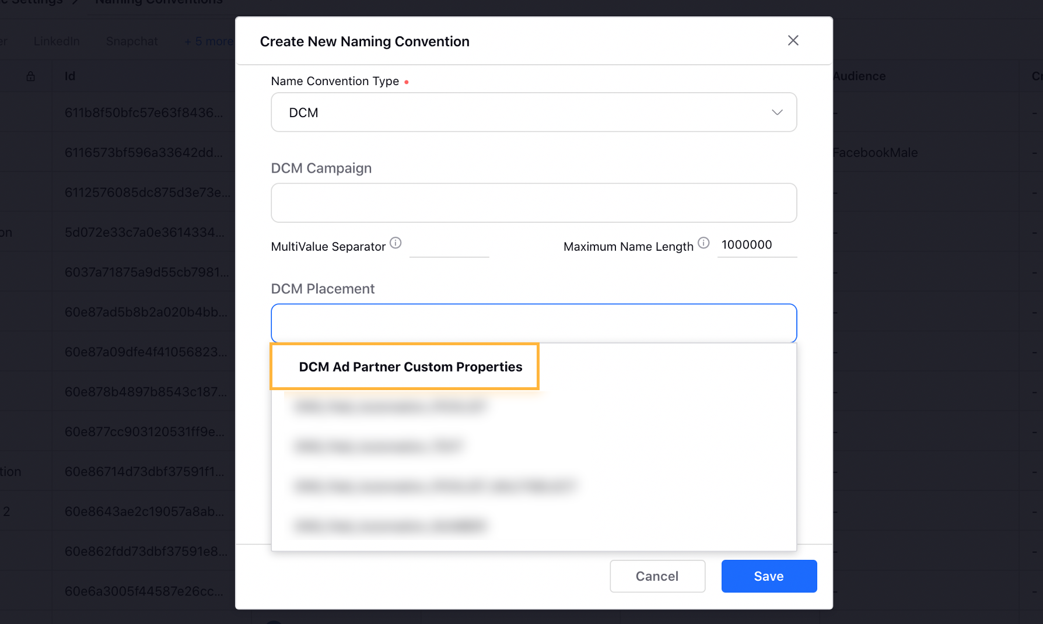The image size is (1043, 624).
Task: Open the + 5 more channels link
Action: [209, 41]
